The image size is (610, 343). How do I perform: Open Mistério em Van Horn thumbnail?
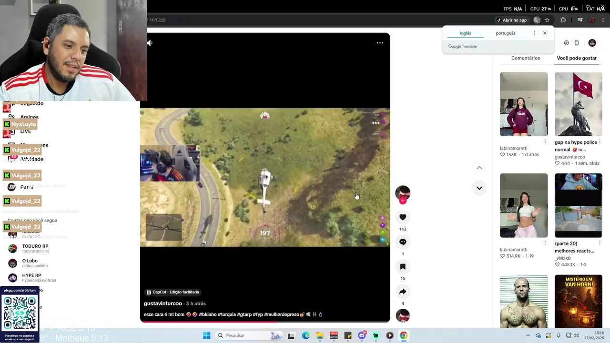pyautogui.click(x=579, y=301)
